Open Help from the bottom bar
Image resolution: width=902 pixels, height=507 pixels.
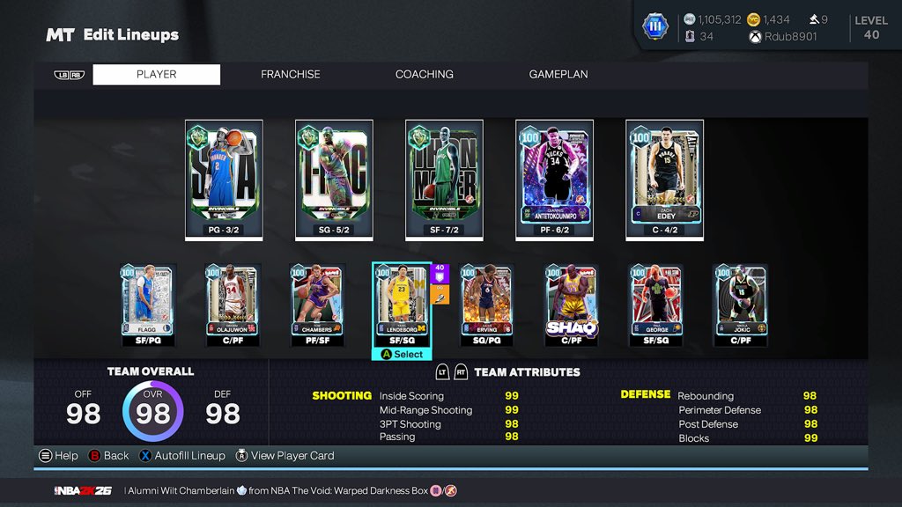coord(58,456)
